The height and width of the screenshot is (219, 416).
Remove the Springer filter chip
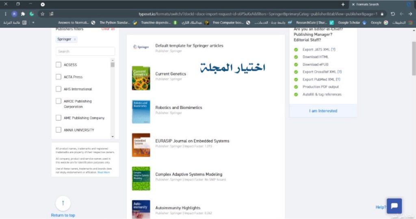point(75,39)
